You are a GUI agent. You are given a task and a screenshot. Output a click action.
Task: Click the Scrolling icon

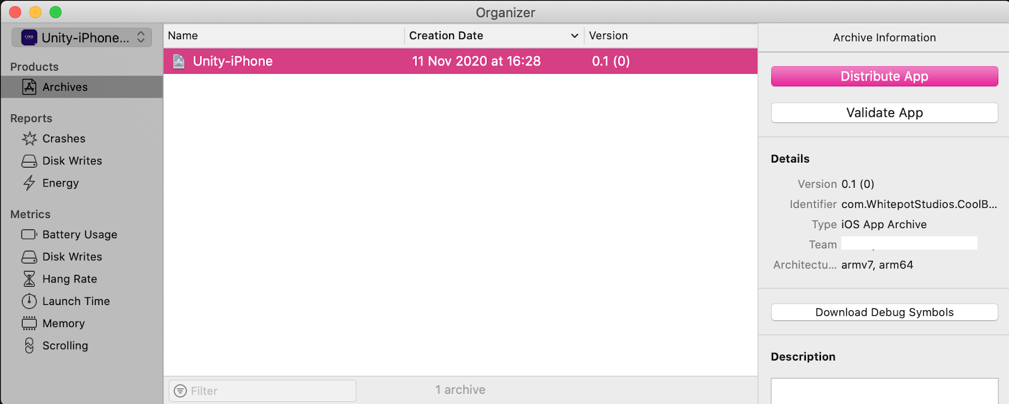[30, 345]
